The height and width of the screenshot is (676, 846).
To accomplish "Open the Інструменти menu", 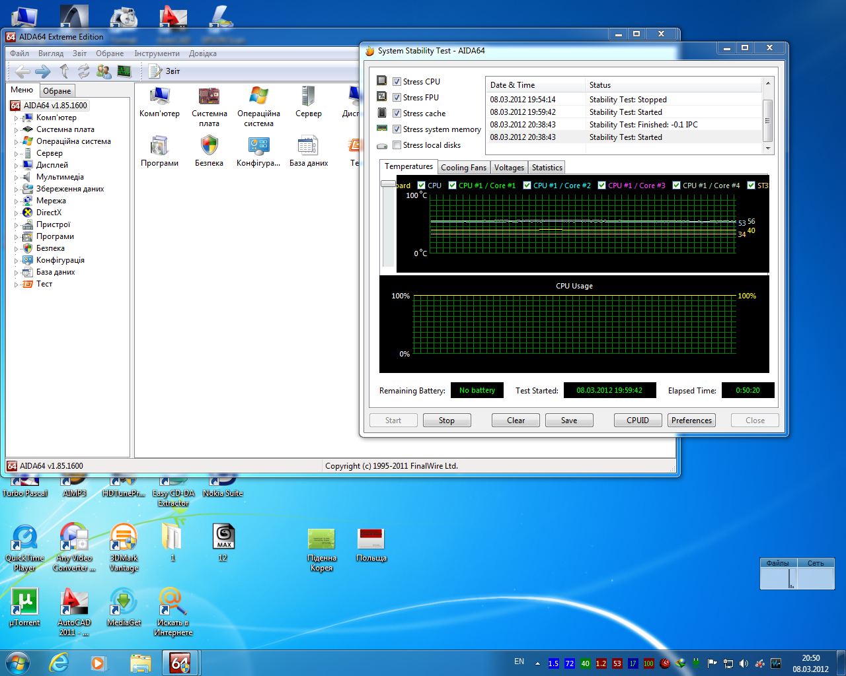I will point(157,53).
